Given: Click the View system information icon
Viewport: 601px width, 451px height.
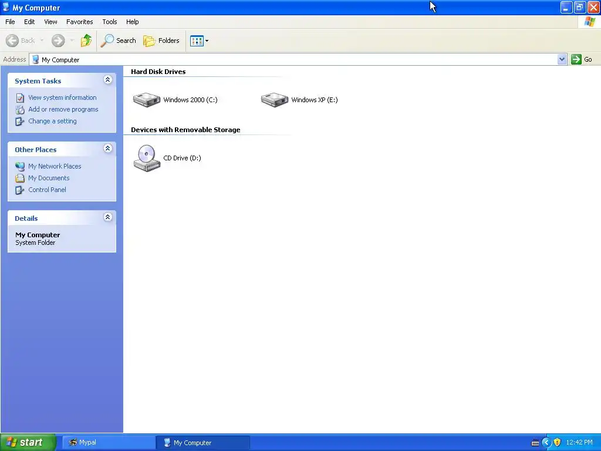Looking at the screenshot, I should [x=20, y=98].
